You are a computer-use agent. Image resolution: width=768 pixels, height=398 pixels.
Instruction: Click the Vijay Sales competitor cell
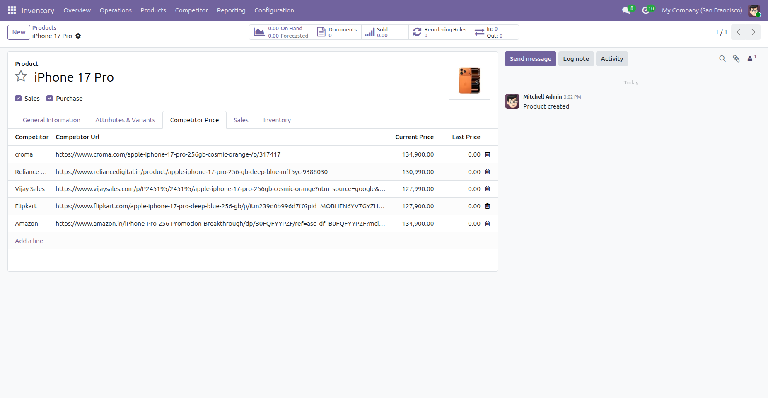tap(30, 189)
